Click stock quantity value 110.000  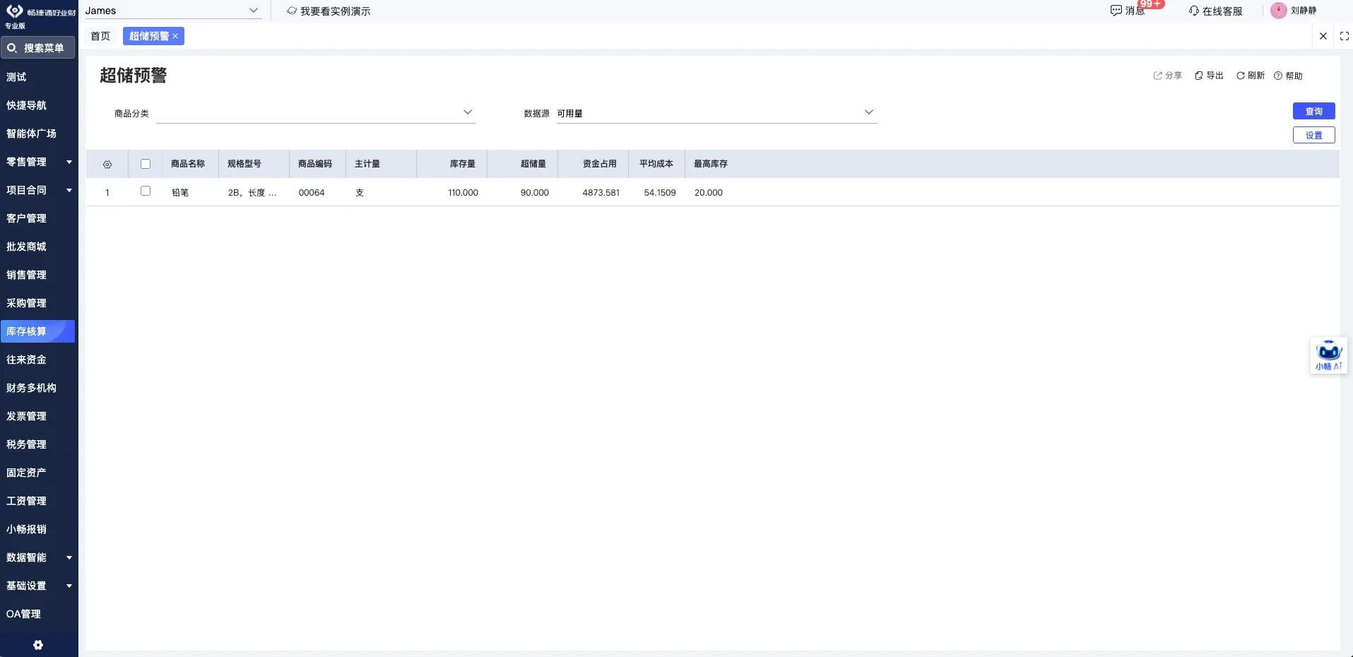(463, 192)
